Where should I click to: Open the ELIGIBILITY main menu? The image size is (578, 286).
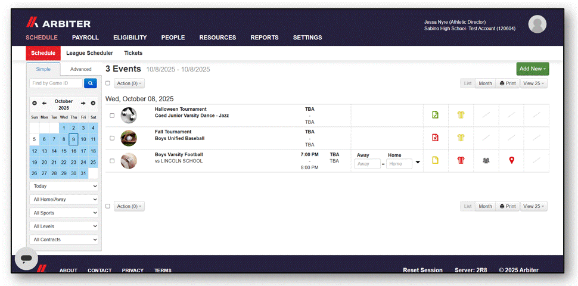130,38
